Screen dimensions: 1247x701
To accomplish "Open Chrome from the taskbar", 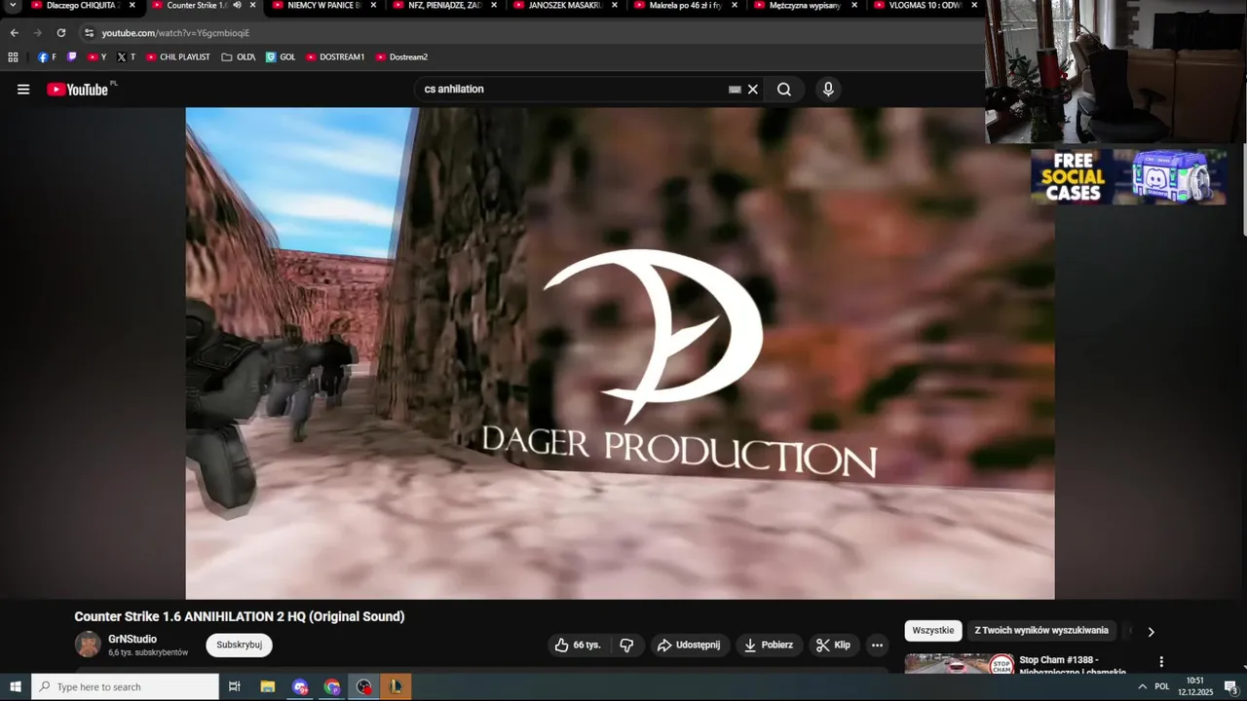I will [x=332, y=687].
